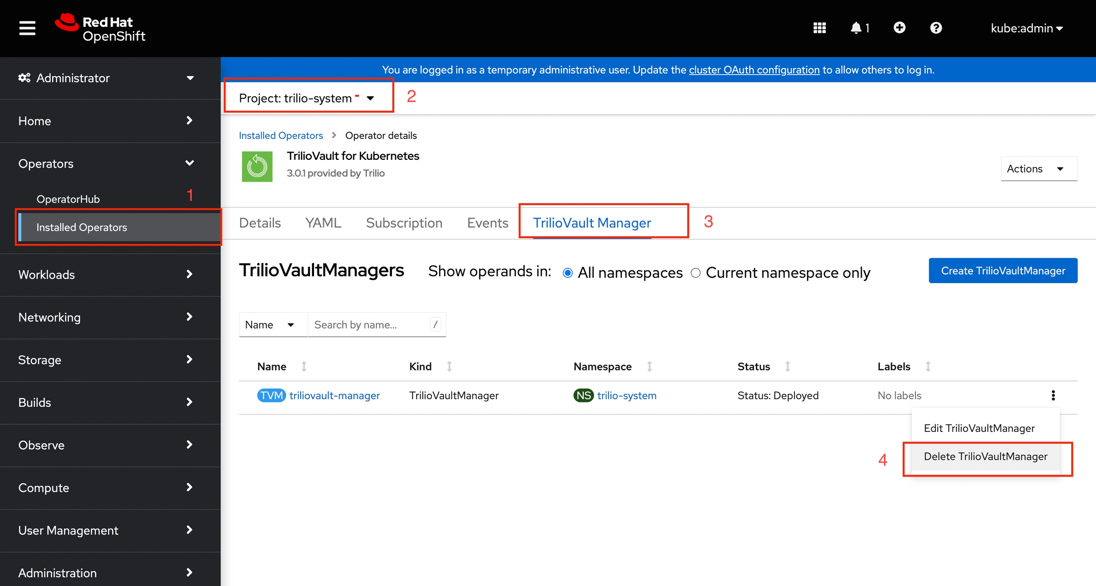Open the help question mark icon
The height and width of the screenshot is (586, 1096).
[x=936, y=28]
